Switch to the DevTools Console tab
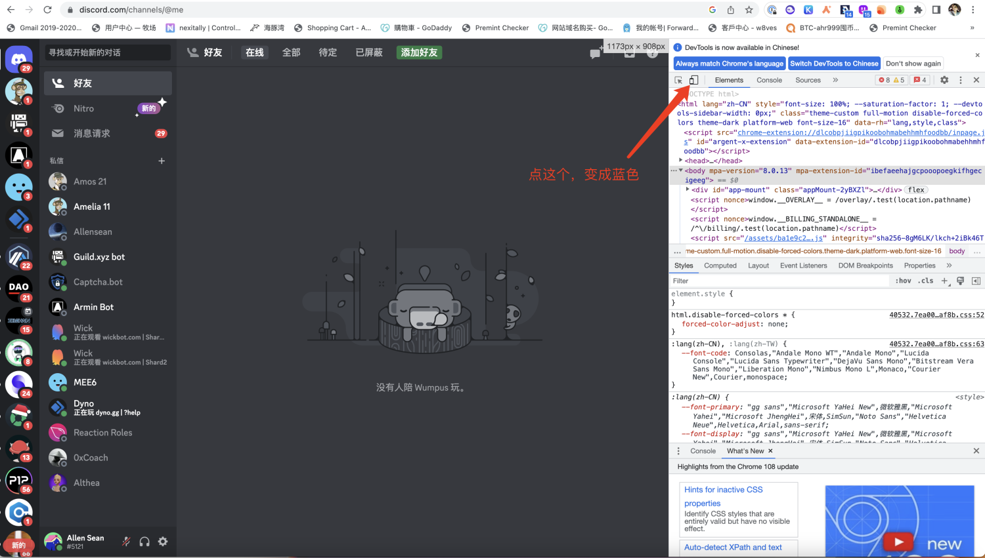 pyautogui.click(x=769, y=80)
